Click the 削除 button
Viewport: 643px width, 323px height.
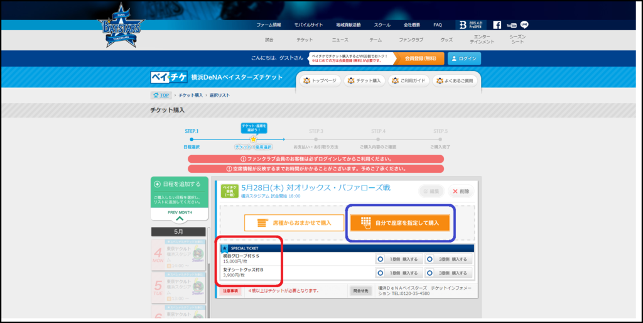pyautogui.click(x=461, y=191)
